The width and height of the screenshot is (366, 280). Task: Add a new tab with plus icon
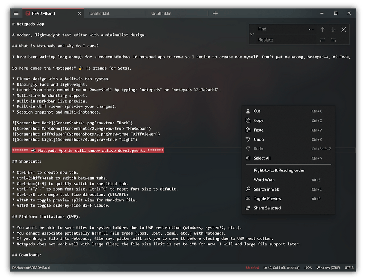pyautogui.click(x=215, y=13)
